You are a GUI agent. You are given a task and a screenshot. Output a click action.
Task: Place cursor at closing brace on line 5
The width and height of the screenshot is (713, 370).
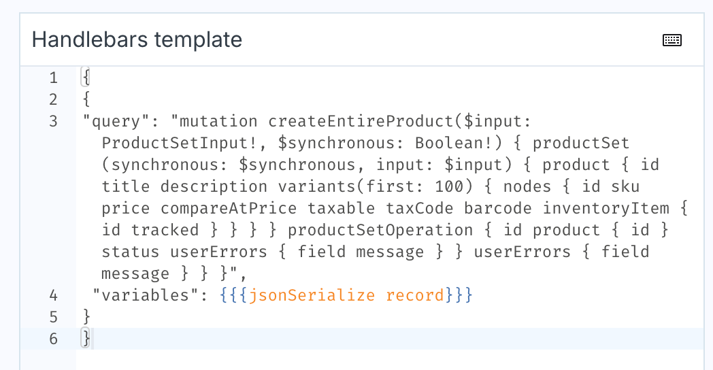click(x=86, y=317)
